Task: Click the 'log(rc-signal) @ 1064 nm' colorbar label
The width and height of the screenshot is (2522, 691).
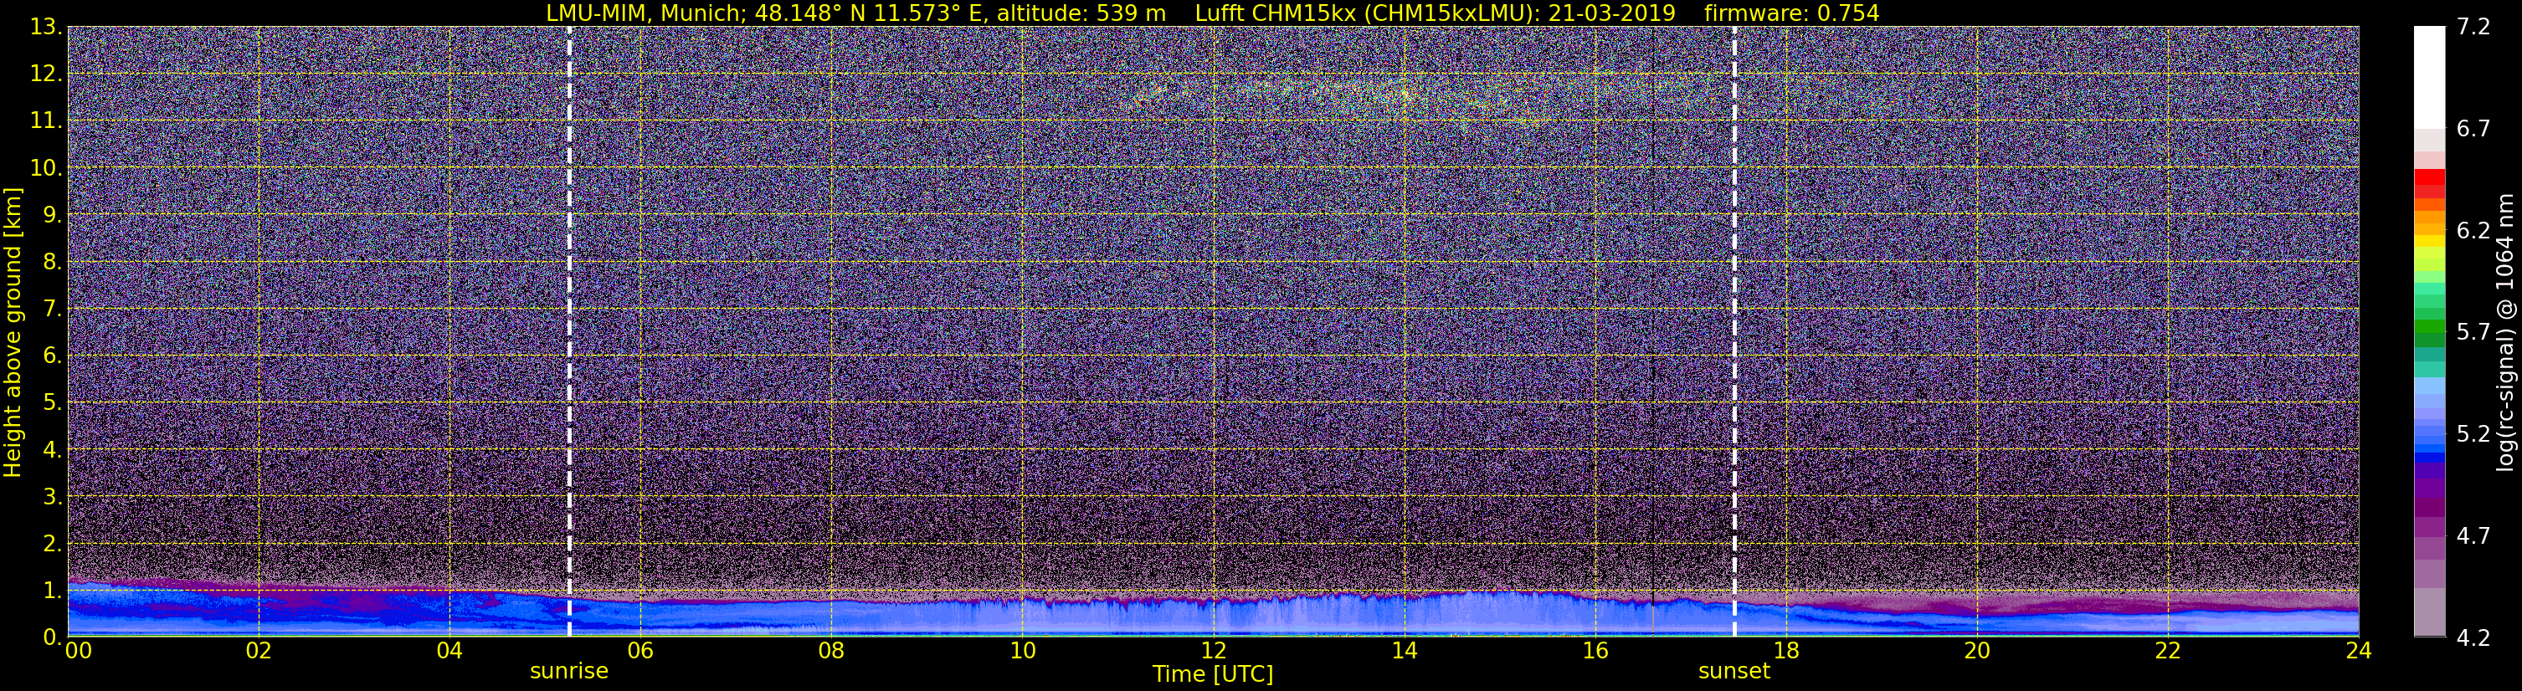Action: coord(2505,332)
